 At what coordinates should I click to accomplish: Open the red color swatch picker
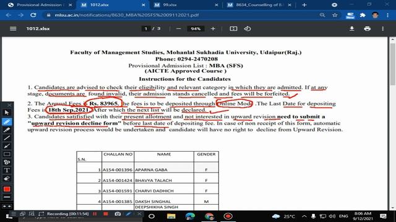point(7,189)
